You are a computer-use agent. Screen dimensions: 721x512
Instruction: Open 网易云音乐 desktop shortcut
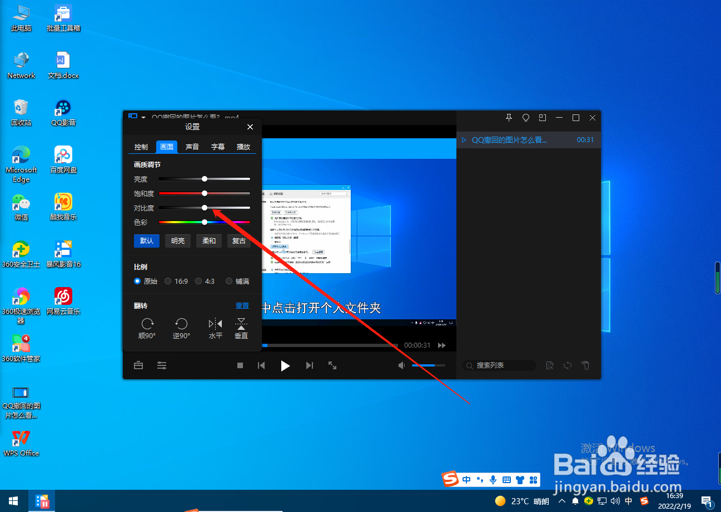(x=63, y=302)
